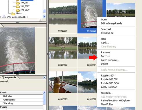Choose Batch Rename... from context menu
The image size is (142, 110).
tap(110, 60)
